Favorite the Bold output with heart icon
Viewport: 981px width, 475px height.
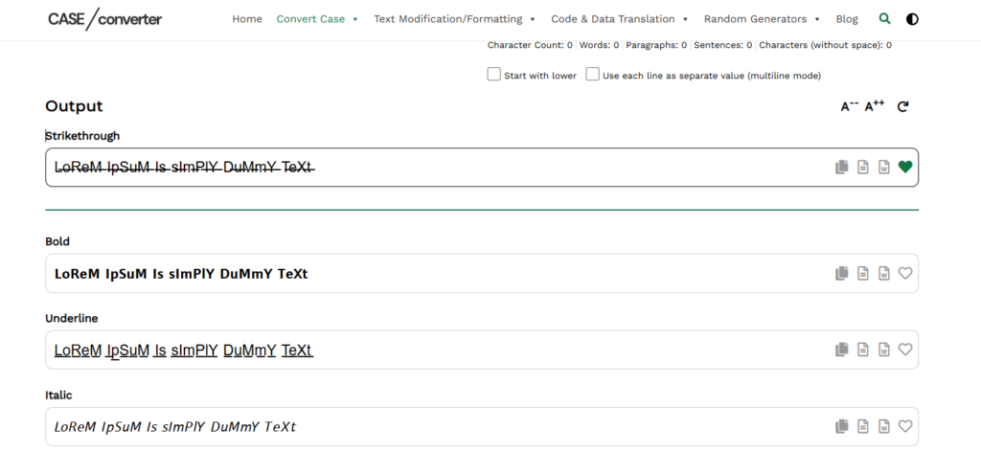905,273
